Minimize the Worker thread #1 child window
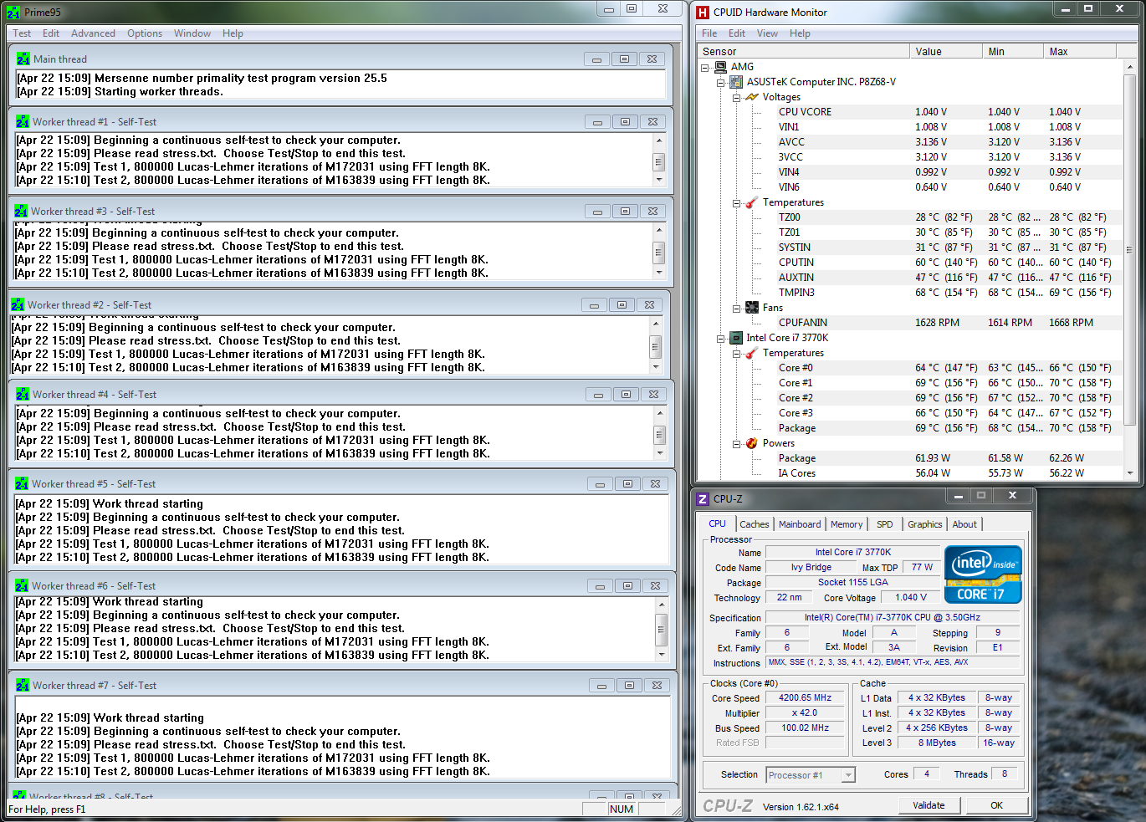 (597, 122)
